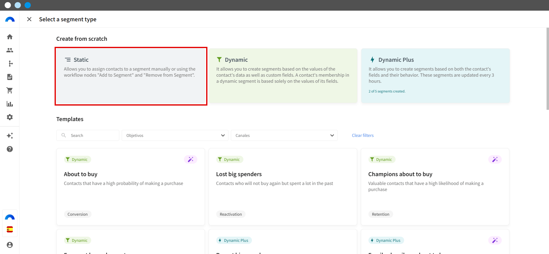Click the Dynamic Plus badge in bottom-middle card
549x254 pixels.
click(x=234, y=240)
